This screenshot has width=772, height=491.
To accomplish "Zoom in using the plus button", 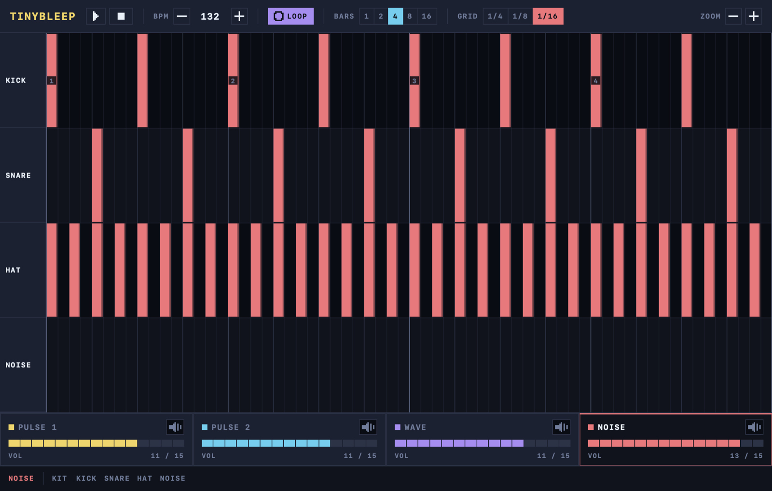I will click(x=754, y=16).
